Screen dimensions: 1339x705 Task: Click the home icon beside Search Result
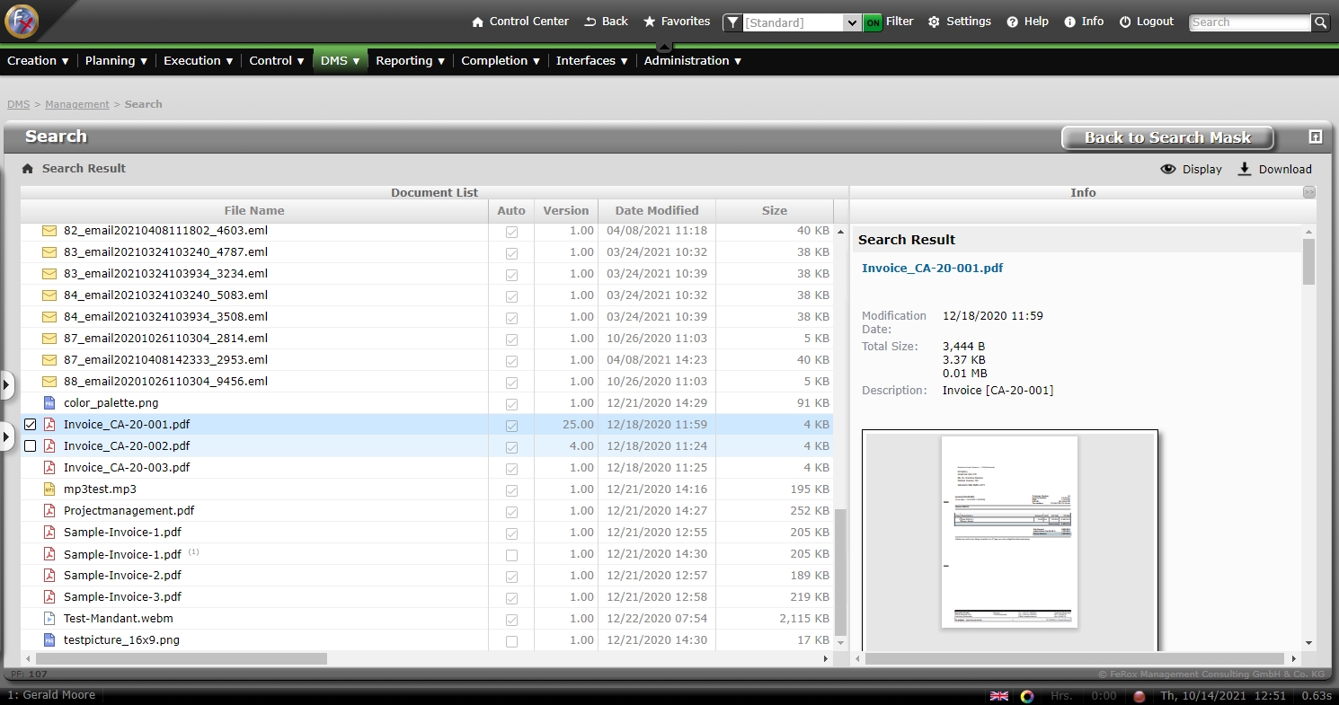(x=28, y=168)
